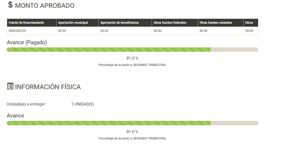Click the physical Avance progress bar
The width and height of the screenshot is (286, 147).
pos(132,123)
